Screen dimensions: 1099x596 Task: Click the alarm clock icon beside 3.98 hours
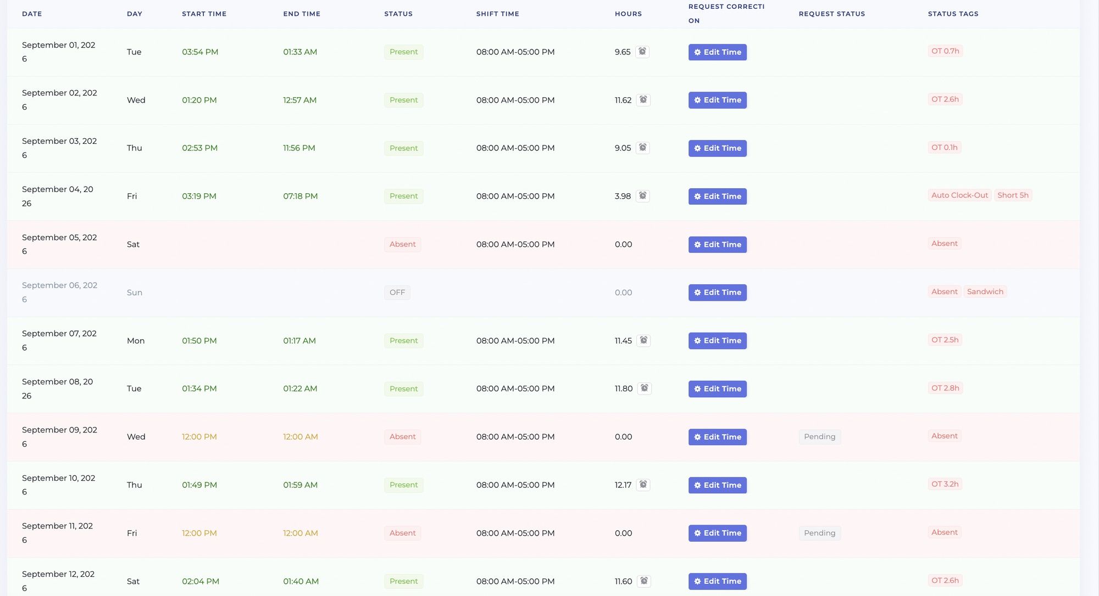(x=642, y=196)
